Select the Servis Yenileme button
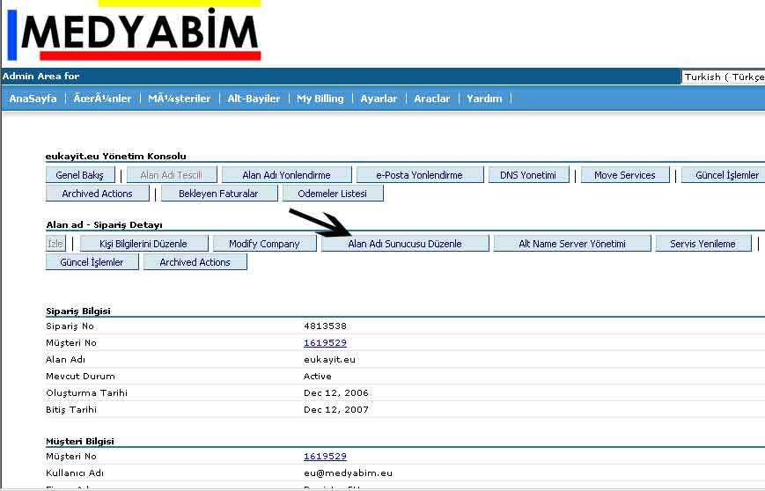The height and width of the screenshot is (491, 765). [702, 244]
